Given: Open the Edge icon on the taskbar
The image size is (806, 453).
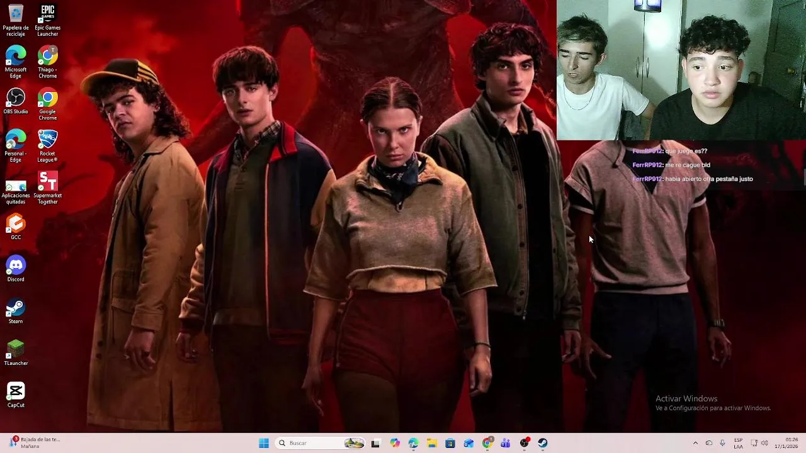Looking at the screenshot, I should (x=413, y=443).
